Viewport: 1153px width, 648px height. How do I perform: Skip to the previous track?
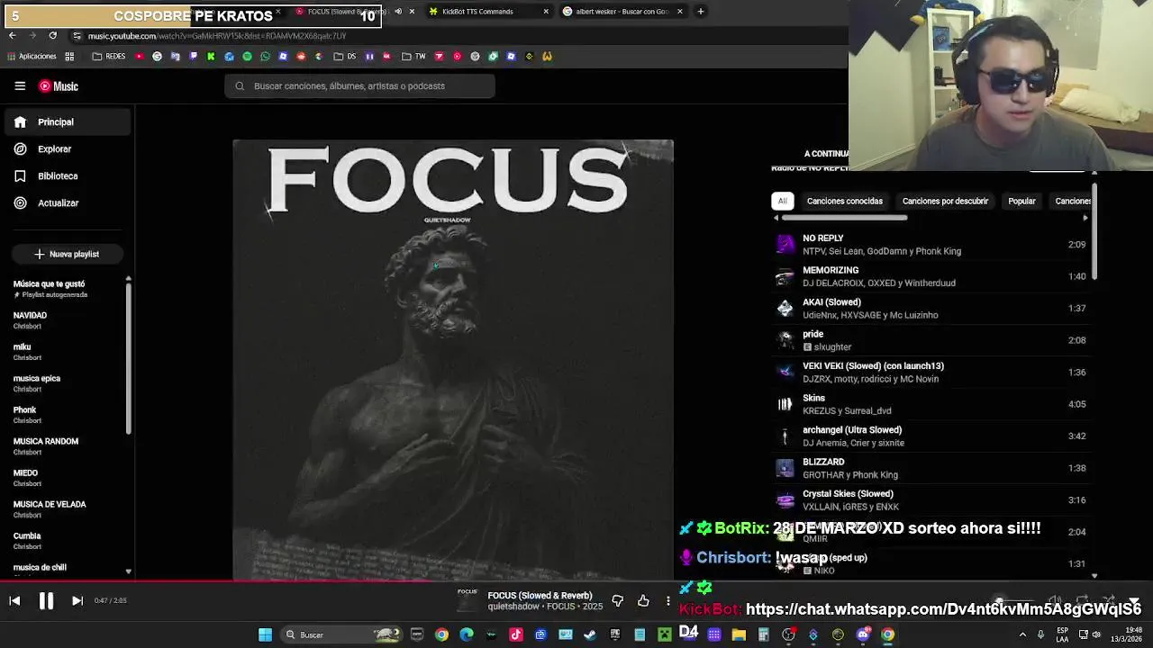pyautogui.click(x=14, y=600)
